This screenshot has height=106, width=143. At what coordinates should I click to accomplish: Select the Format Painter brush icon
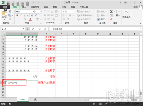(10, 19)
